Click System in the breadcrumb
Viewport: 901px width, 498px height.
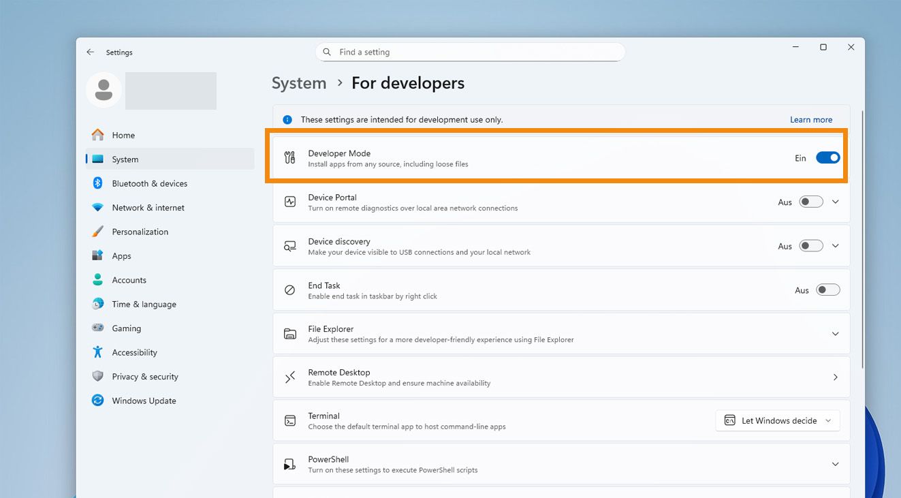click(x=299, y=83)
